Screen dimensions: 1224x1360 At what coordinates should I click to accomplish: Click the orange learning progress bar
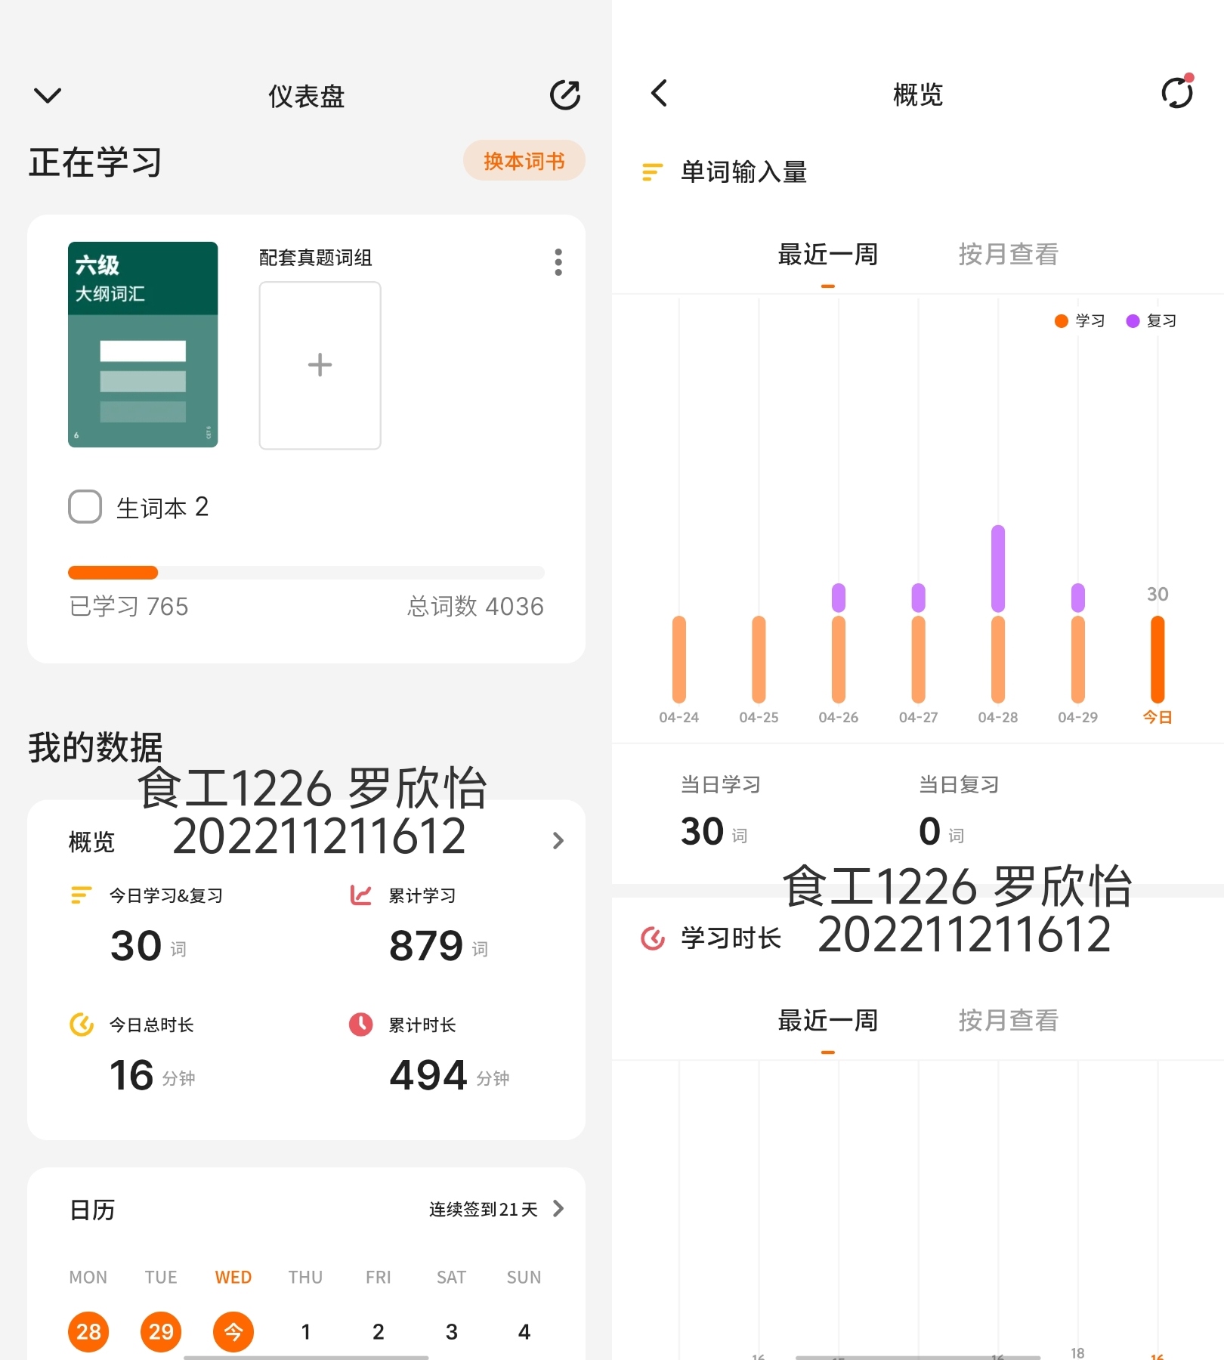[113, 573]
